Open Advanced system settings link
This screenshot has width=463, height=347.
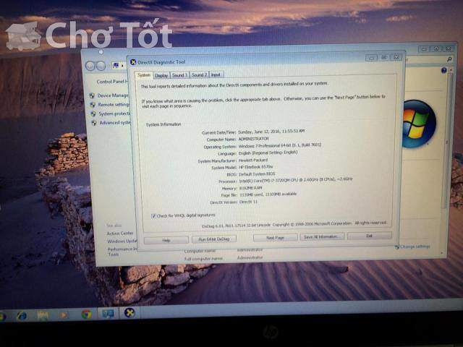tap(115, 122)
